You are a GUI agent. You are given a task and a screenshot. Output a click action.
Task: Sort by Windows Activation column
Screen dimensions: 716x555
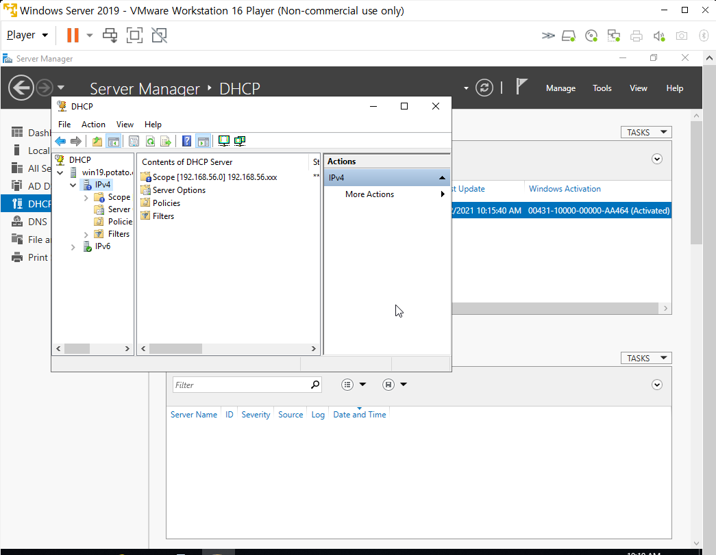(565, 189)
